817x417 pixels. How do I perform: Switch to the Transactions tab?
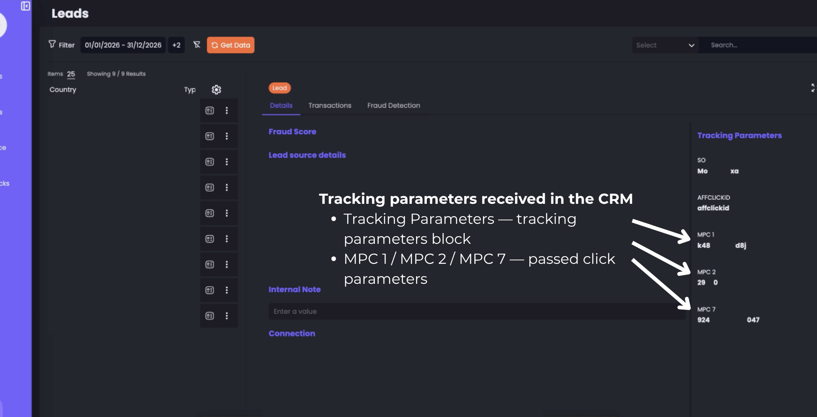tap(330, 106)
